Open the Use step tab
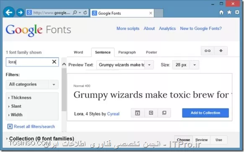The width and height of the screenshot is (244, 152). [219, 140]
